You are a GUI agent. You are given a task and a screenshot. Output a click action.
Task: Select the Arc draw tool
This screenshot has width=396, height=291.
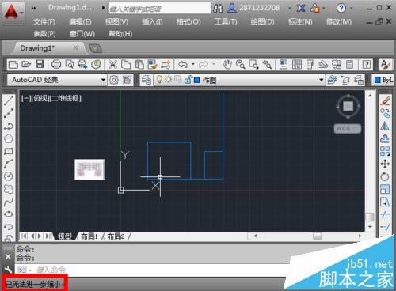pyautogui.click(x=9, y=164)
